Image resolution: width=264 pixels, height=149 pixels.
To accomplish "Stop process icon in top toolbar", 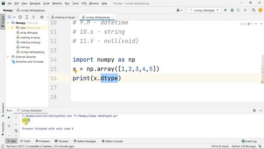I will click(x=245, y=10).
